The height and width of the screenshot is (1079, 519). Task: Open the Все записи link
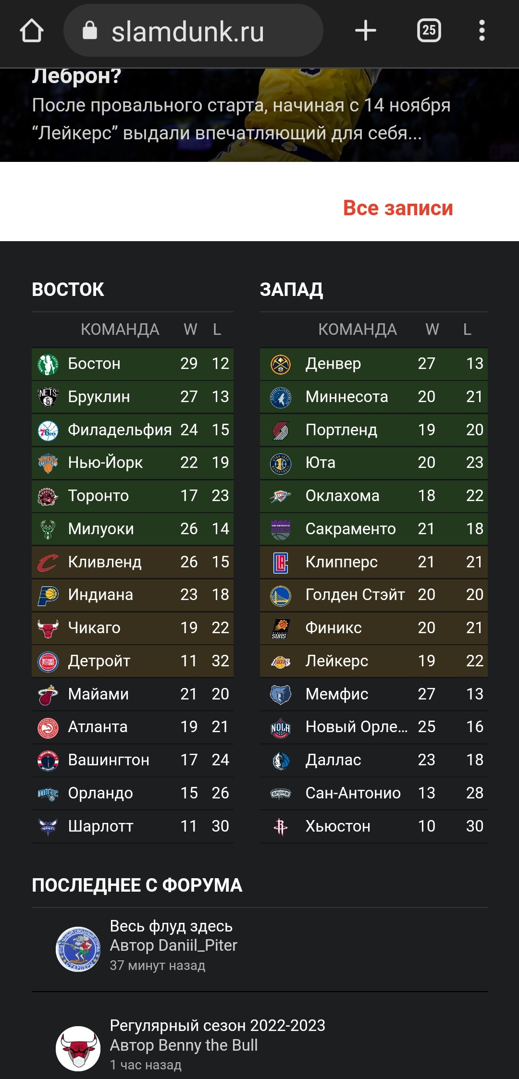[x=398, y=208]
